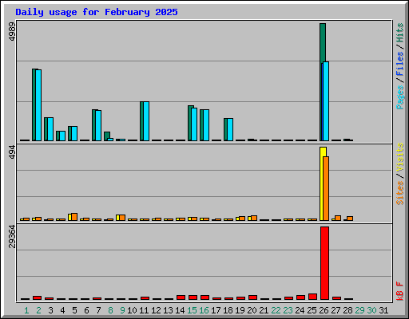Click day label 16 on x-axis
Viewport: 409px width, 319px height.
tap(204, 310)
